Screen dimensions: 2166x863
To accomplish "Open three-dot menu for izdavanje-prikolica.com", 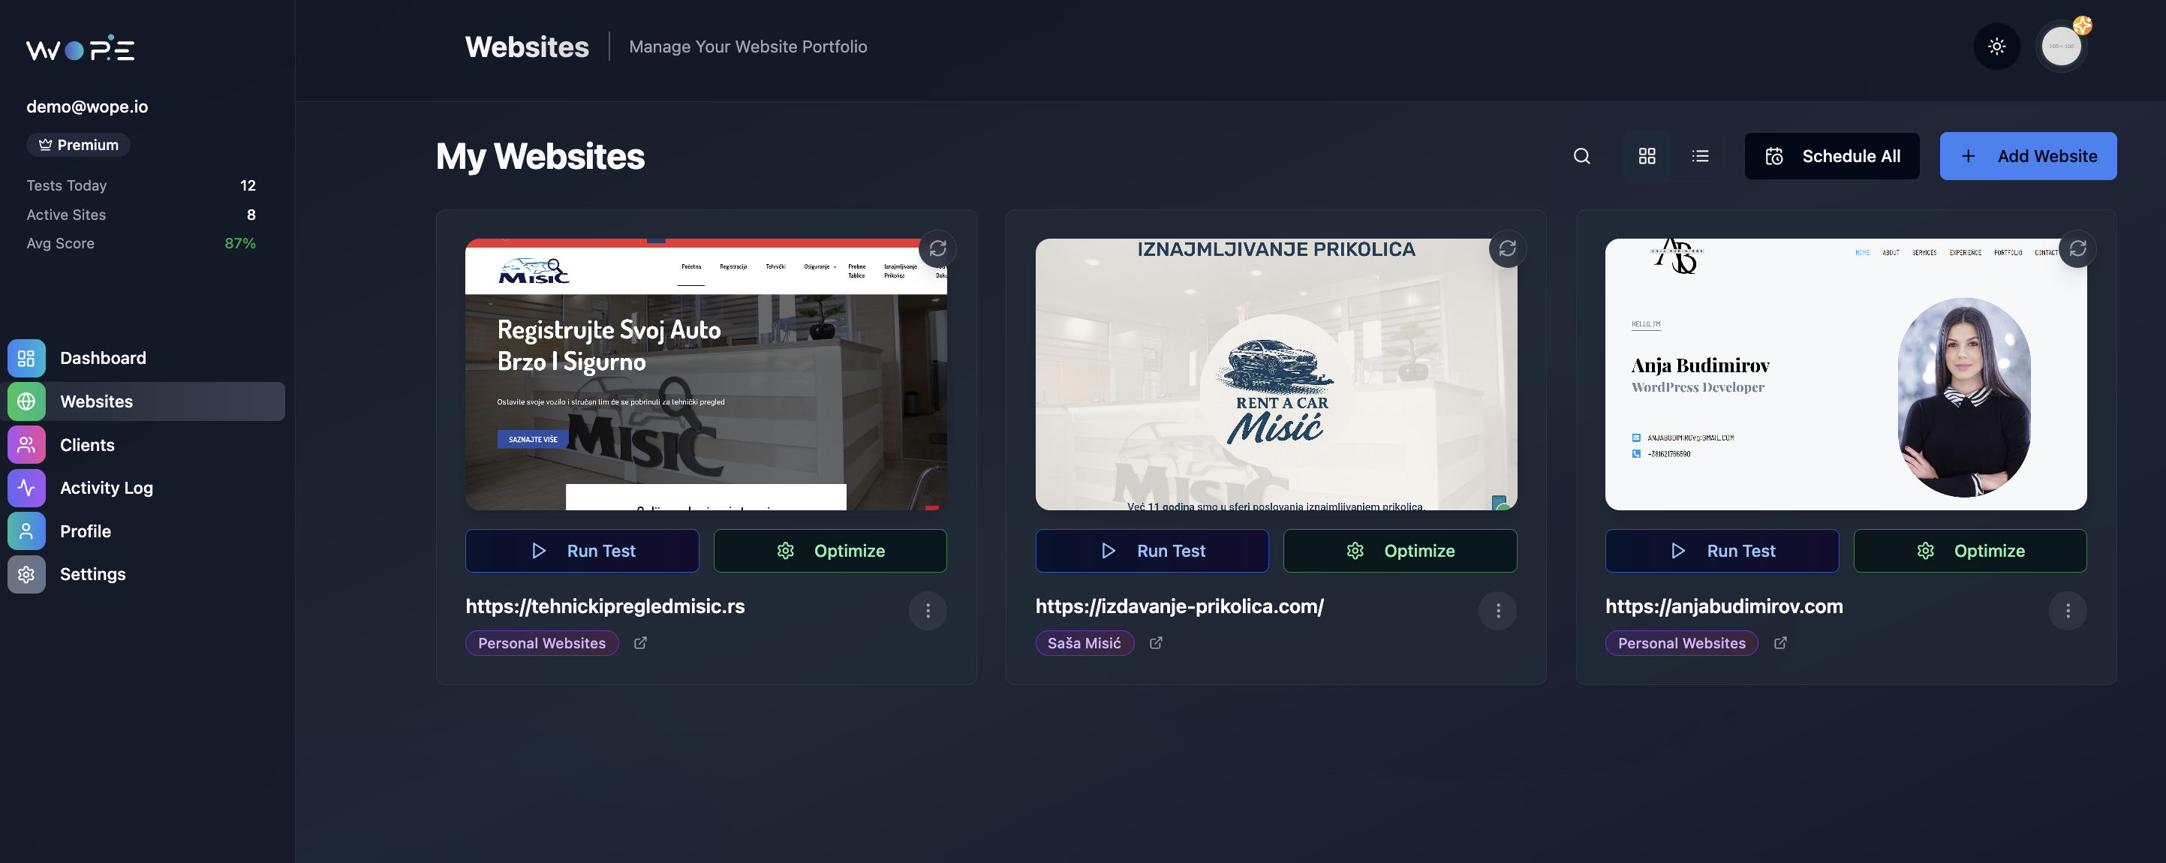I will pyautogui.click(x=1497, y=611).
